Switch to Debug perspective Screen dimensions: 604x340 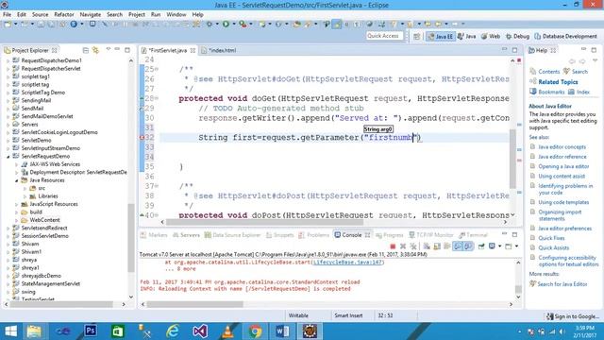coord(517,36)
